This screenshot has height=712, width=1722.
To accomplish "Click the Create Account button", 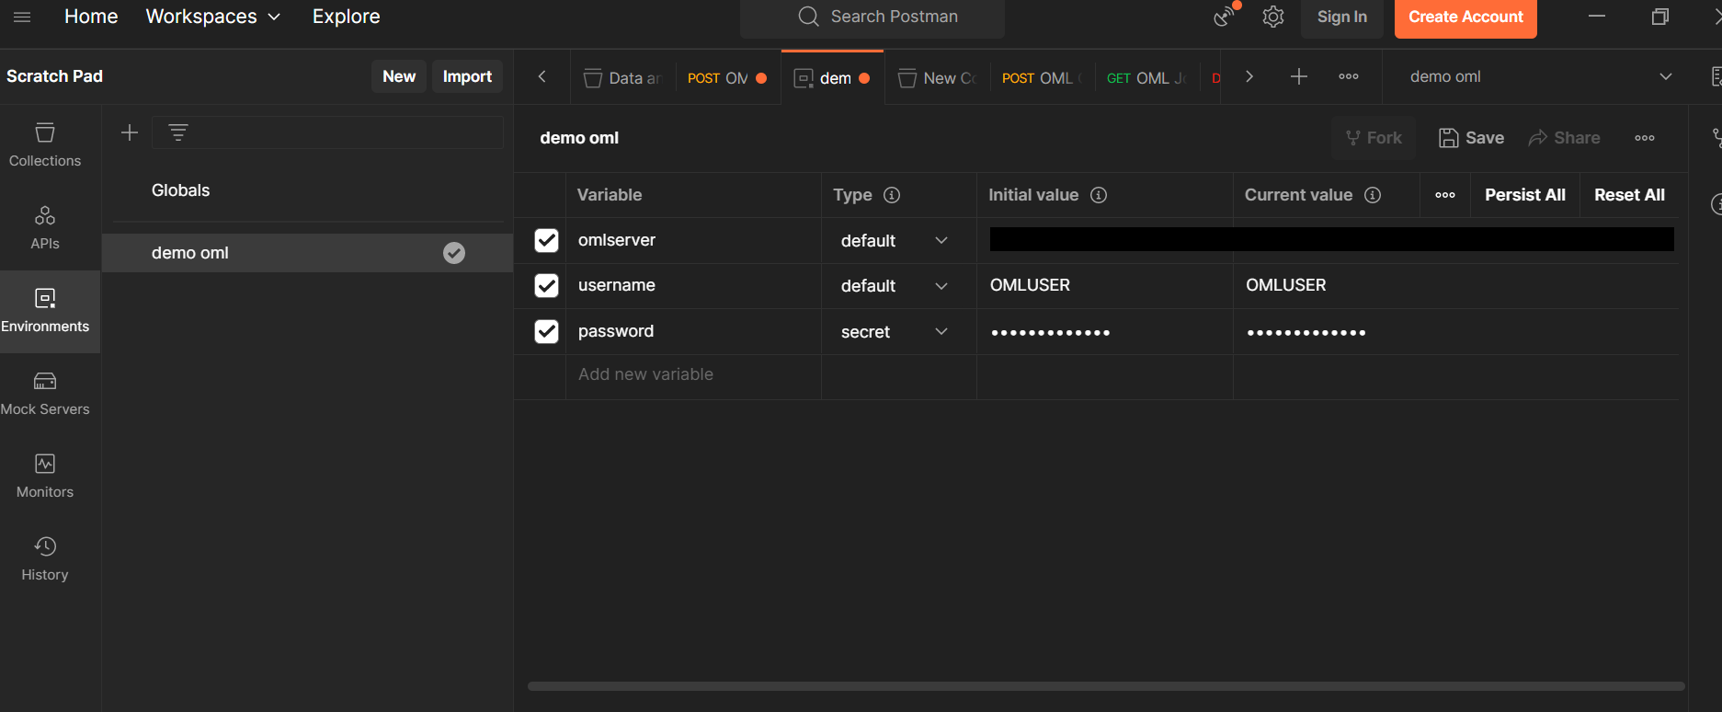I will pos(1465,17).
